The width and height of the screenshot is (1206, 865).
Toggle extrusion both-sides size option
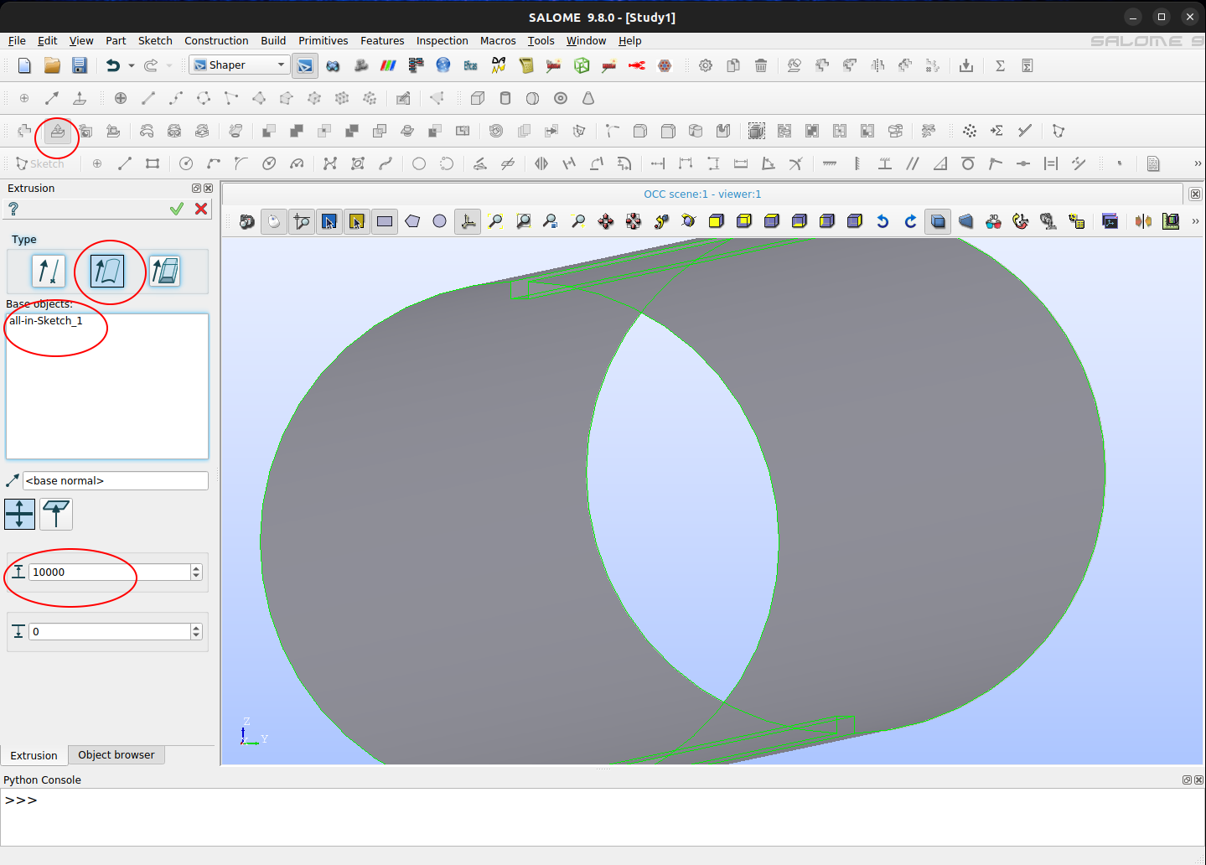(19, 514)
